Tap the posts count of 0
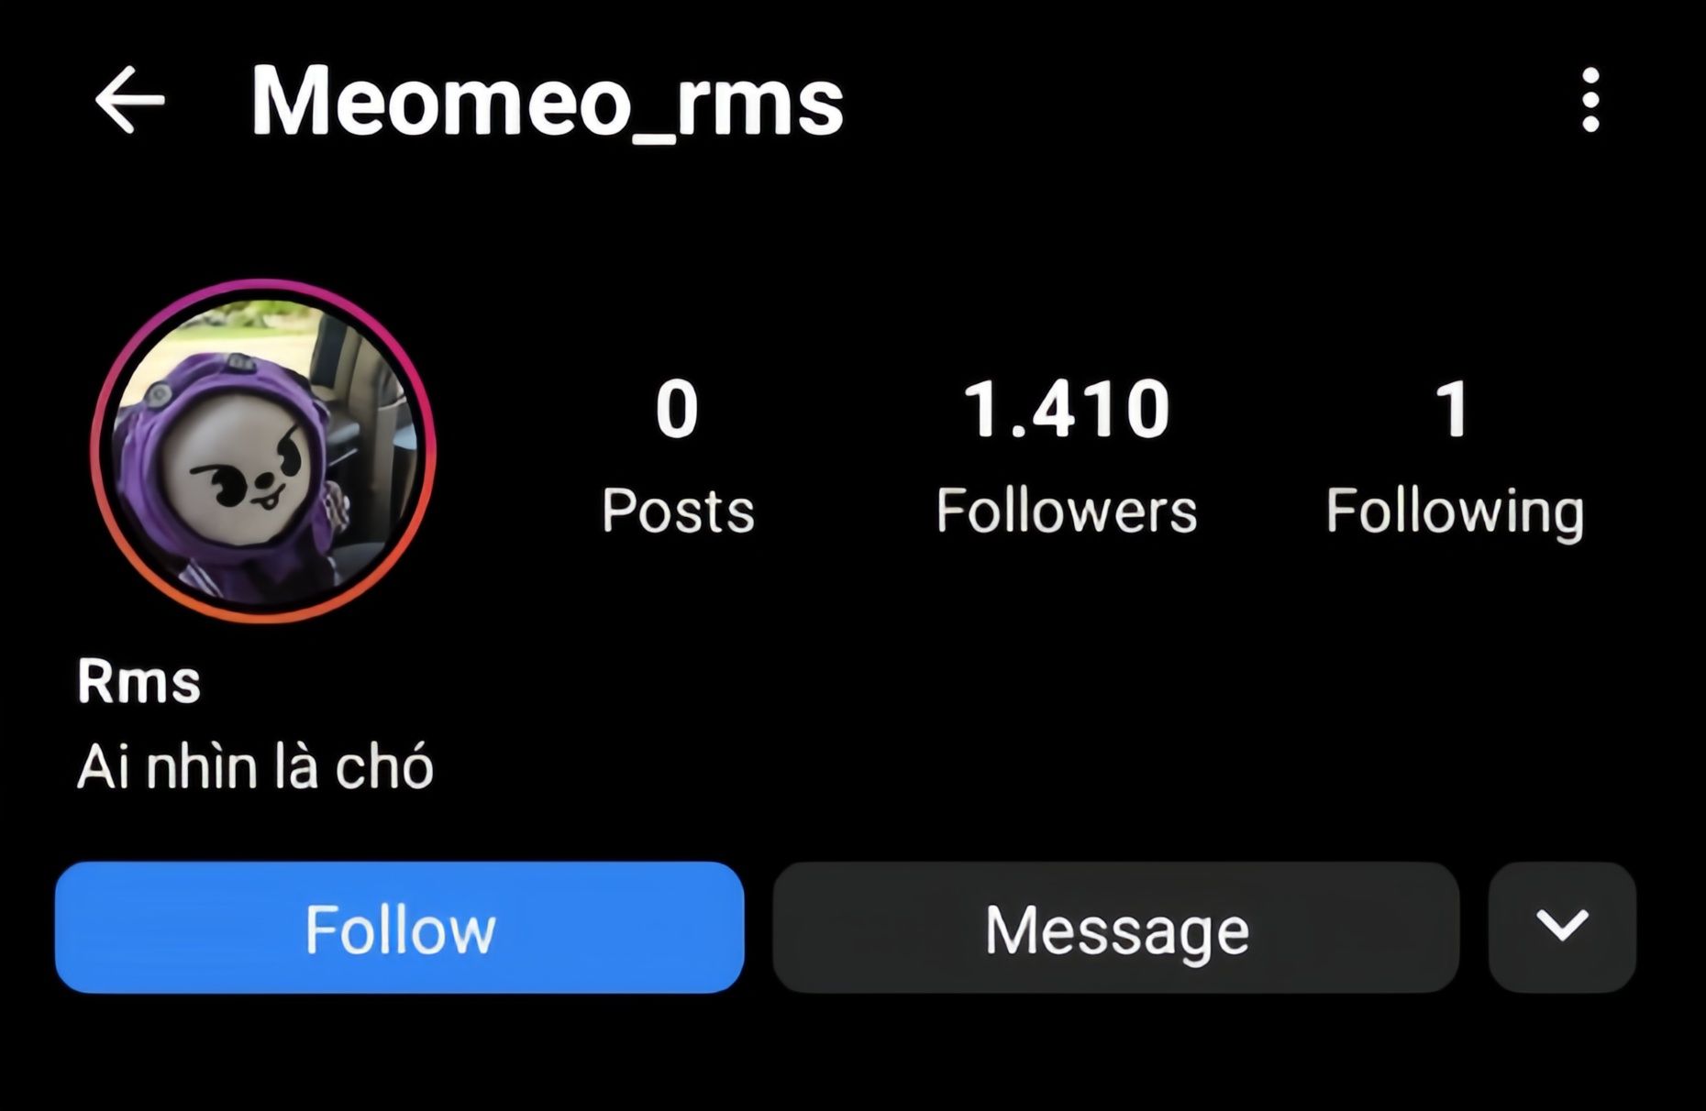Viewport: 1706px width, 1111px height. pos(677,409)
